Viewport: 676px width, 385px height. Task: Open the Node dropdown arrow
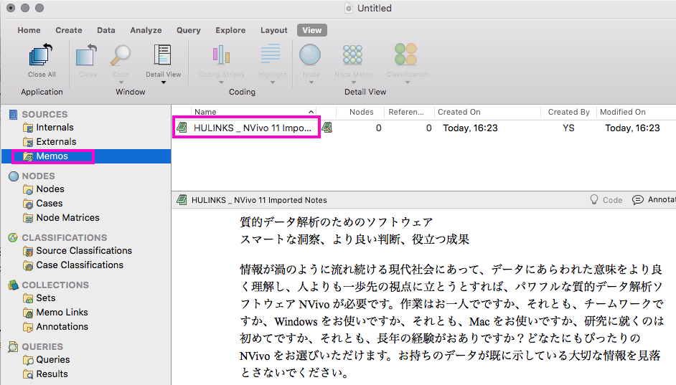pyautogui.click(x=311, y=82)
